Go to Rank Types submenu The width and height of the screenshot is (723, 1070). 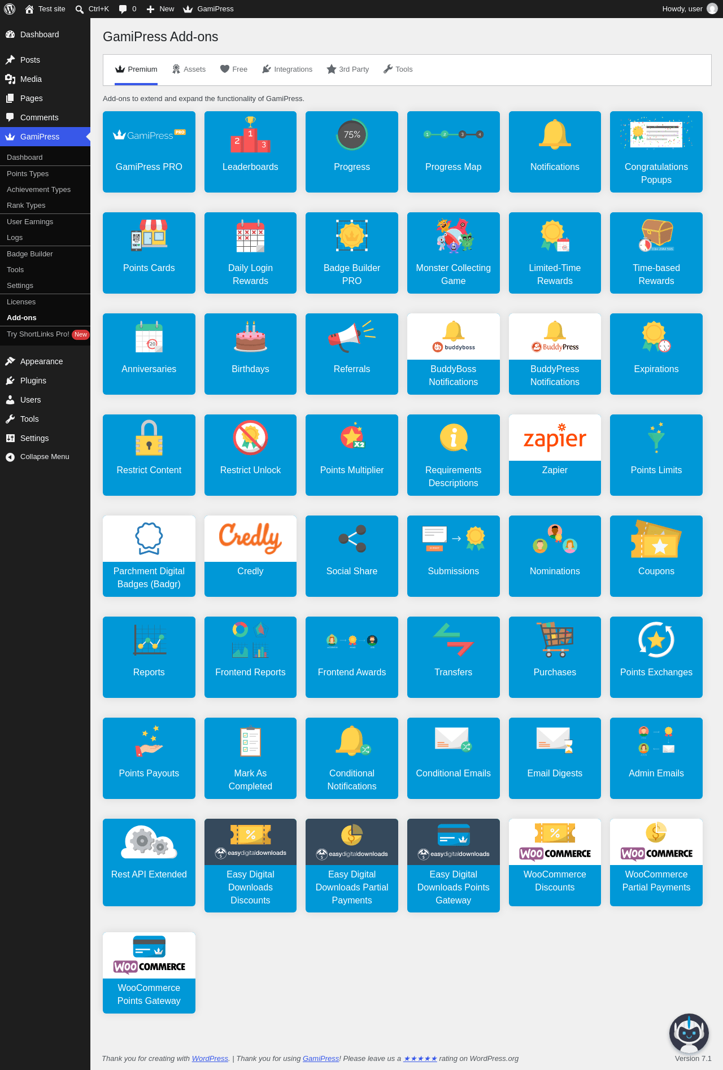[45, 206]
